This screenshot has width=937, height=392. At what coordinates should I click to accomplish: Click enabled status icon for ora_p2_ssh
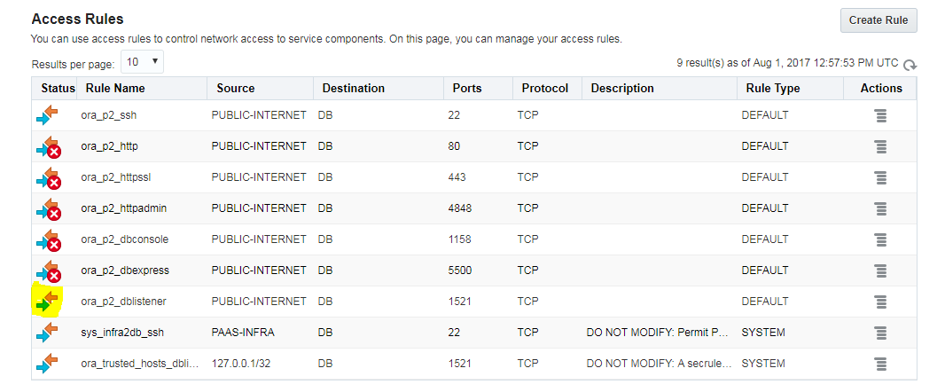click(x=48, y=115)
